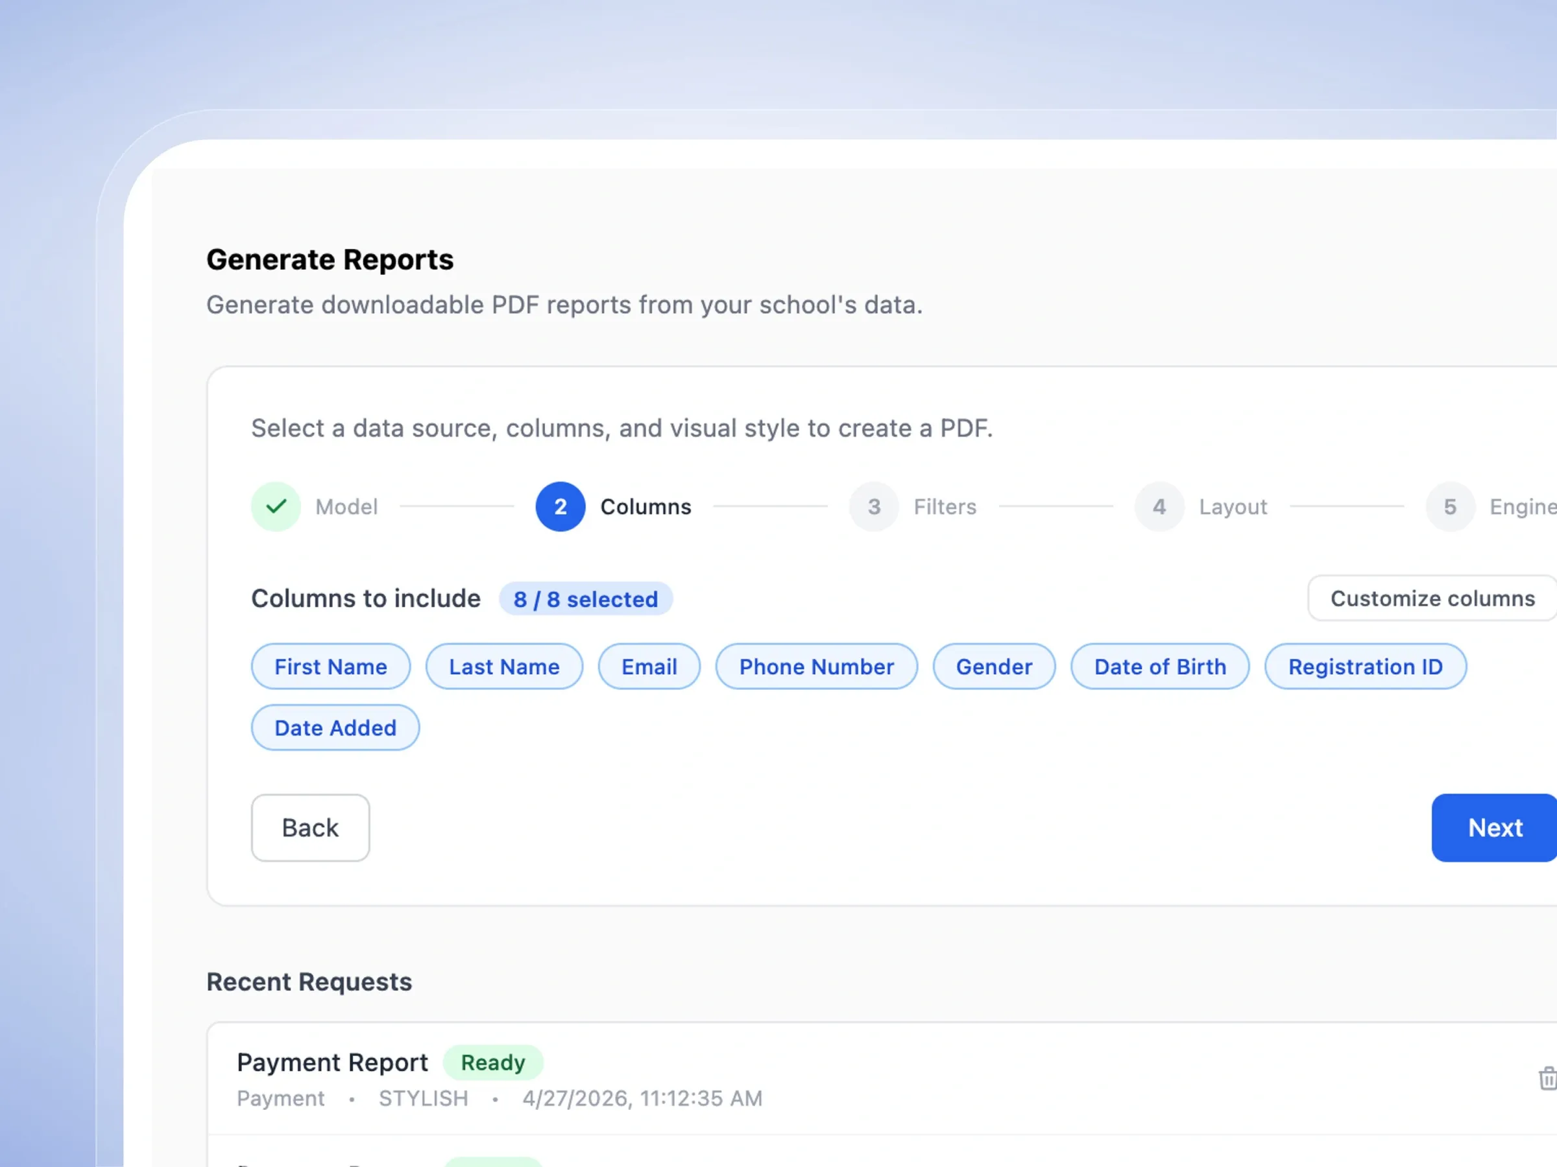The width and height of the screenshot is (1557, 1167).
Task: Click the Payment model label under Payment Report
Action: click(x=280, y=1098)
